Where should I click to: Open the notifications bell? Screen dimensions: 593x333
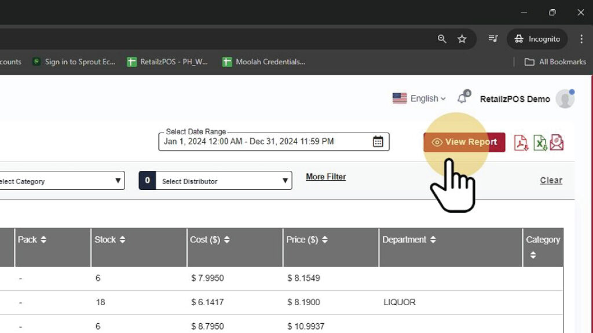pyautogui.click(x=462, y=98)
